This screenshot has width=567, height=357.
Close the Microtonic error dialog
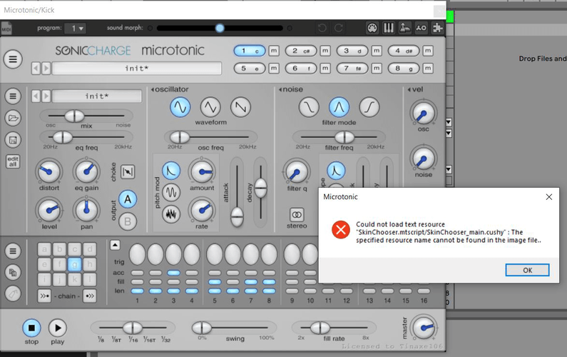(549, 197)
